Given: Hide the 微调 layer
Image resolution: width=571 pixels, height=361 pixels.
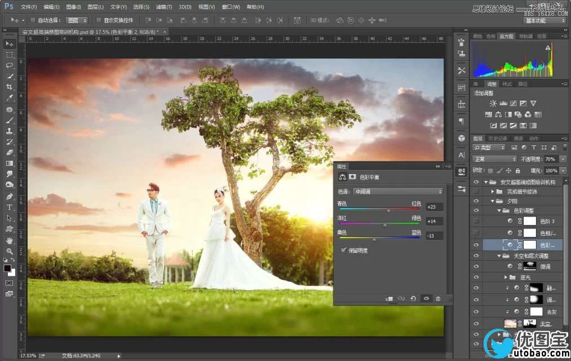Looking at the screenshot, I should tap(476, 266).
